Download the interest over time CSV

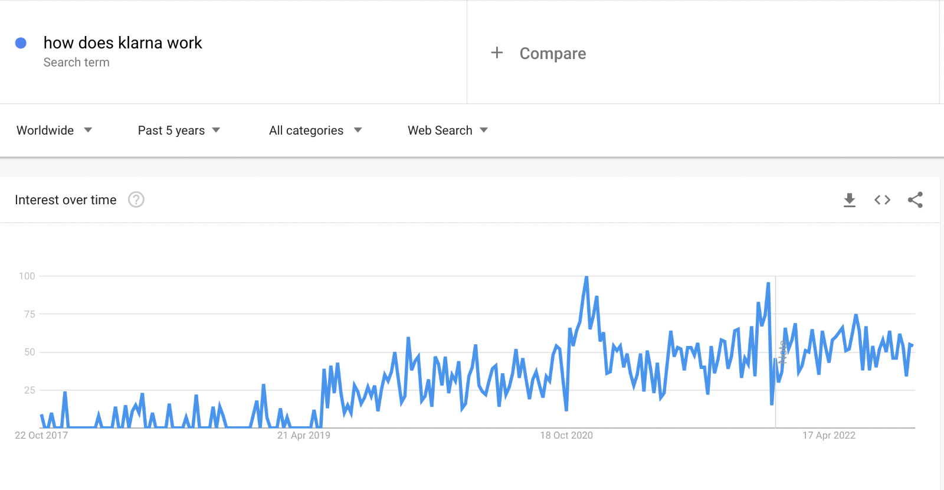[x=850, y=200]
